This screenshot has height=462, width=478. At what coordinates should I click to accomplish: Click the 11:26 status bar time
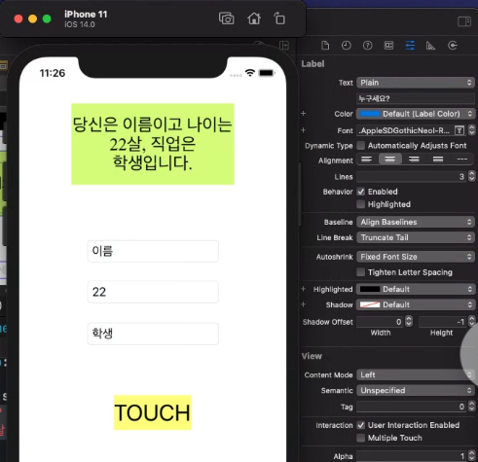(x=53, y=73)
